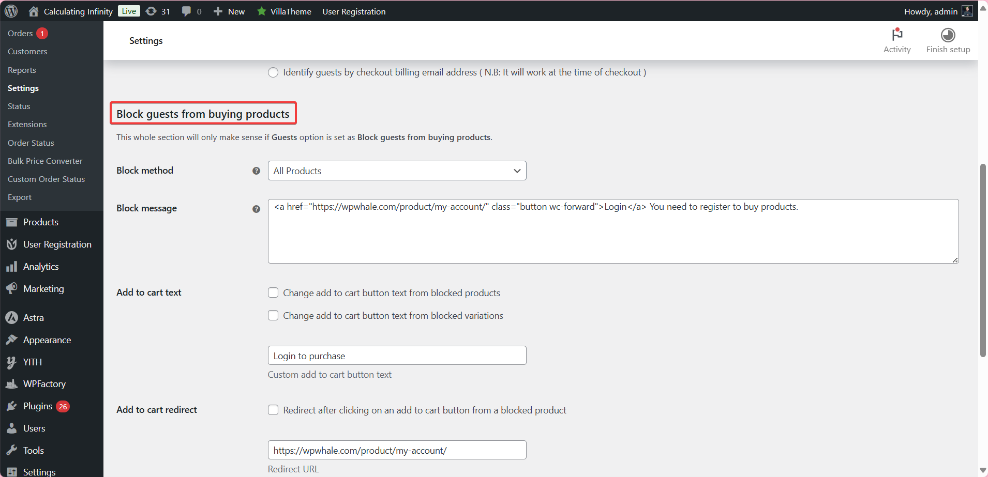
Task: Enable change button text from blocked variations
Action: [x=273, y=315]
